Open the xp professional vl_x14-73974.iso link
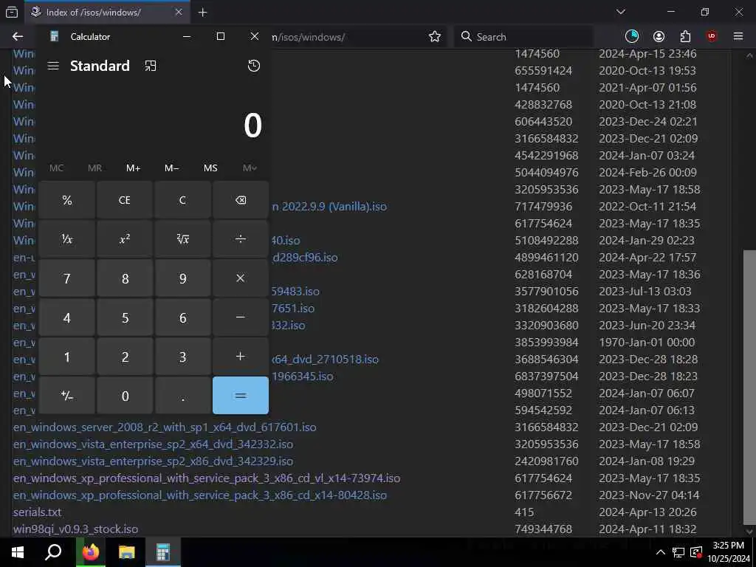This screenshot has width=756, height=567. click(207, 478)
